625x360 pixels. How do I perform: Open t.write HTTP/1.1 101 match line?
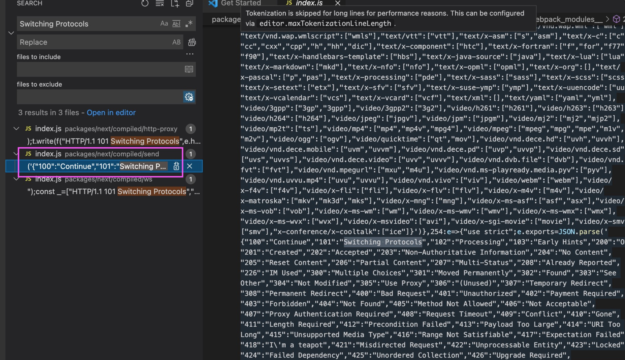(x=114, y=141)
